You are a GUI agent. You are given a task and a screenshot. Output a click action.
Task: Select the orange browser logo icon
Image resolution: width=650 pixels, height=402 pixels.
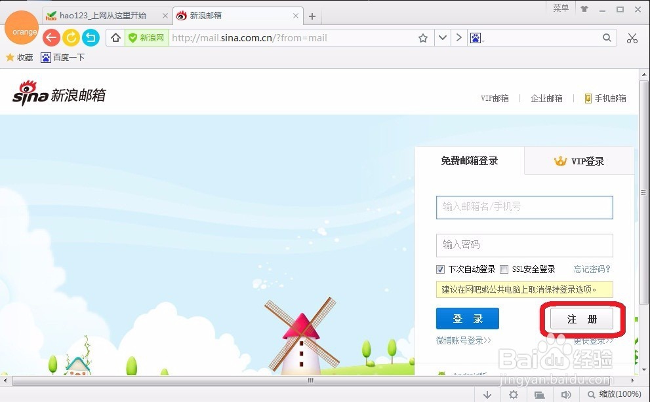[22, 28]
